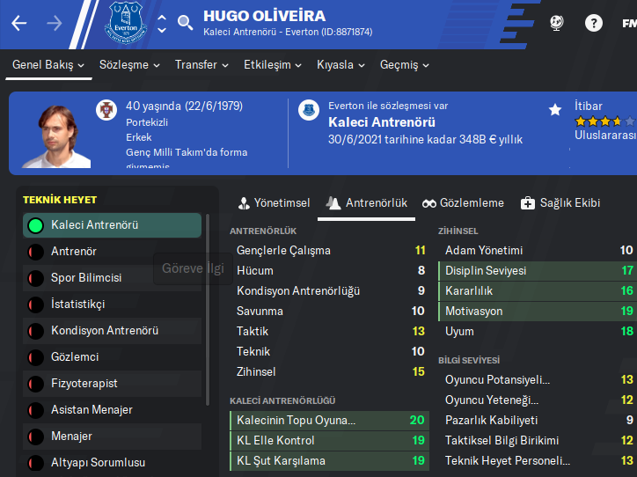Click the back navigation arrow
Image resolution: width=637 pixels, height=477 pixels.
click(19, 23)
